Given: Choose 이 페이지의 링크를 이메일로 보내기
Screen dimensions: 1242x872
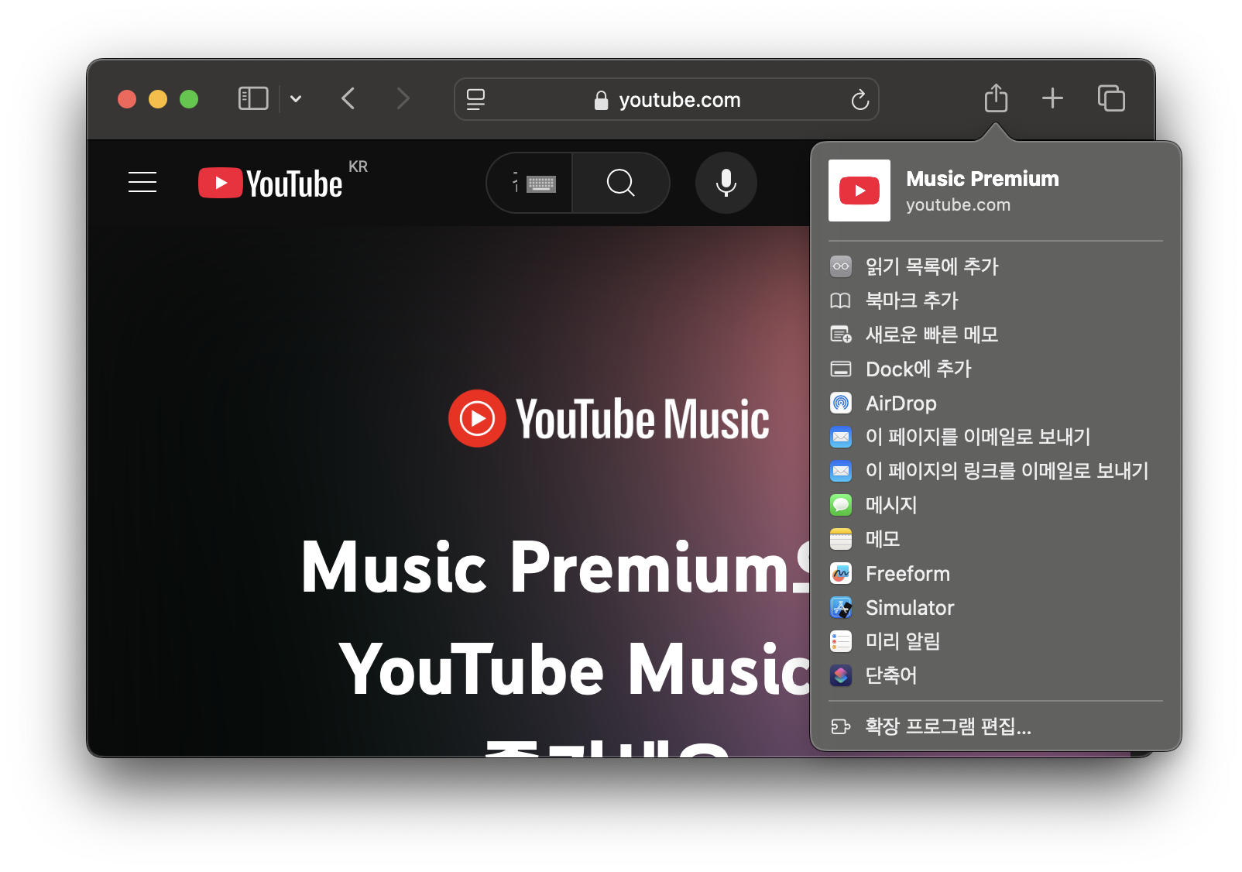Looking at the screenshot, I should click(996, 471).
